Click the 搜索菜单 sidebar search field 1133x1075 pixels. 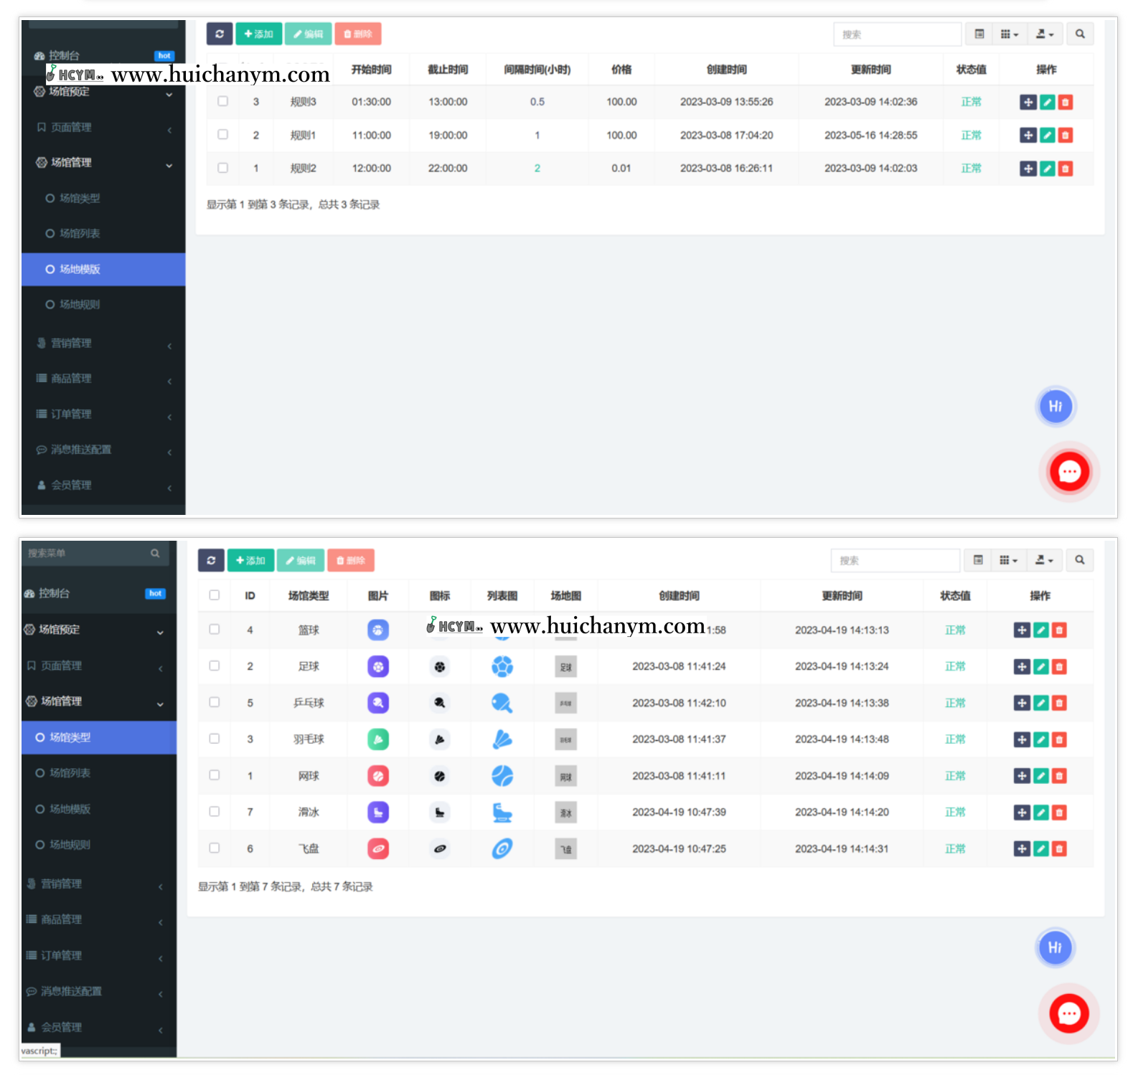coord(86,554)
